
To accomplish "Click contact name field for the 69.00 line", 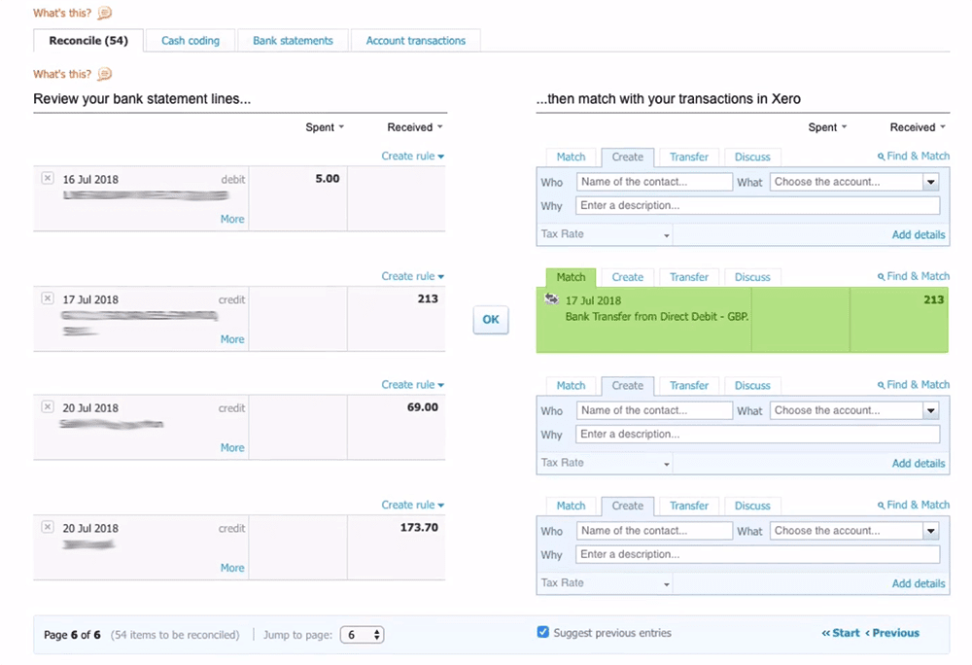I will [654, 410].
